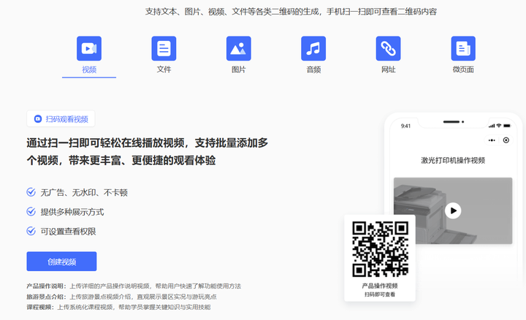Click the 旅游景点介绍 description line
526x320 pixels.
(121, 297)
